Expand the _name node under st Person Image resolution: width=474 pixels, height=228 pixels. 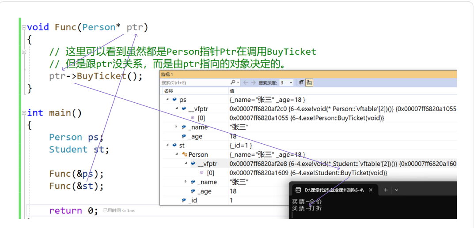point(186,182)
